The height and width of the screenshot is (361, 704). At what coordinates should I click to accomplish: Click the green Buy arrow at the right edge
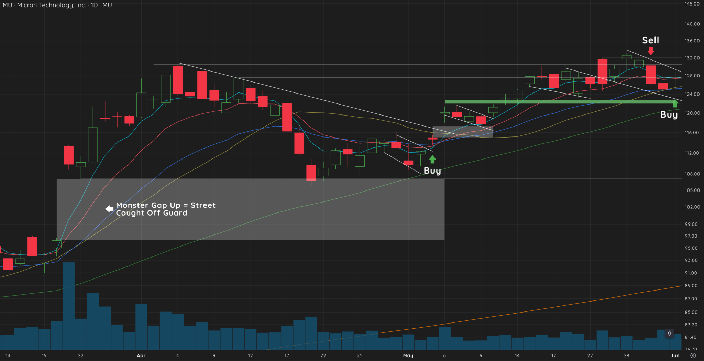675,103
